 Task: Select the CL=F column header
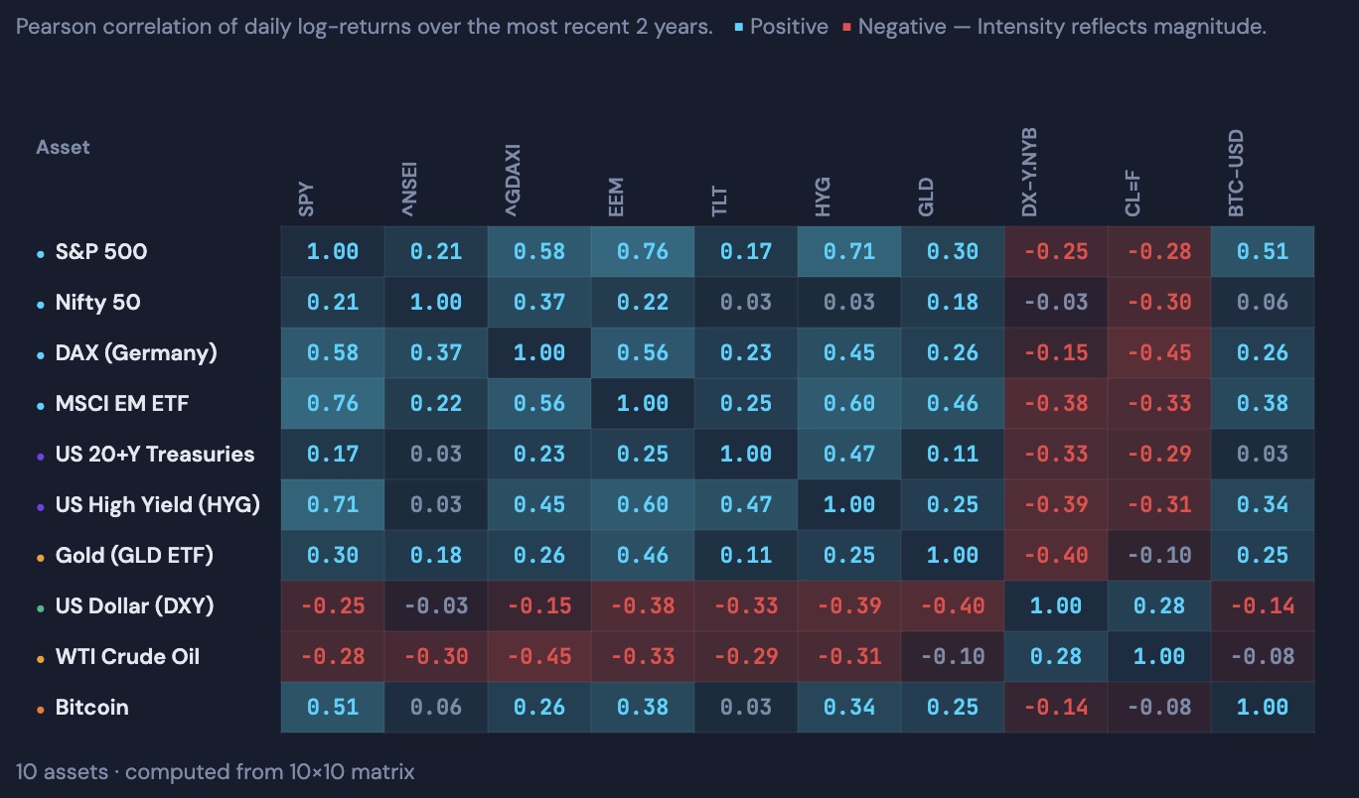pos(1132,194)
